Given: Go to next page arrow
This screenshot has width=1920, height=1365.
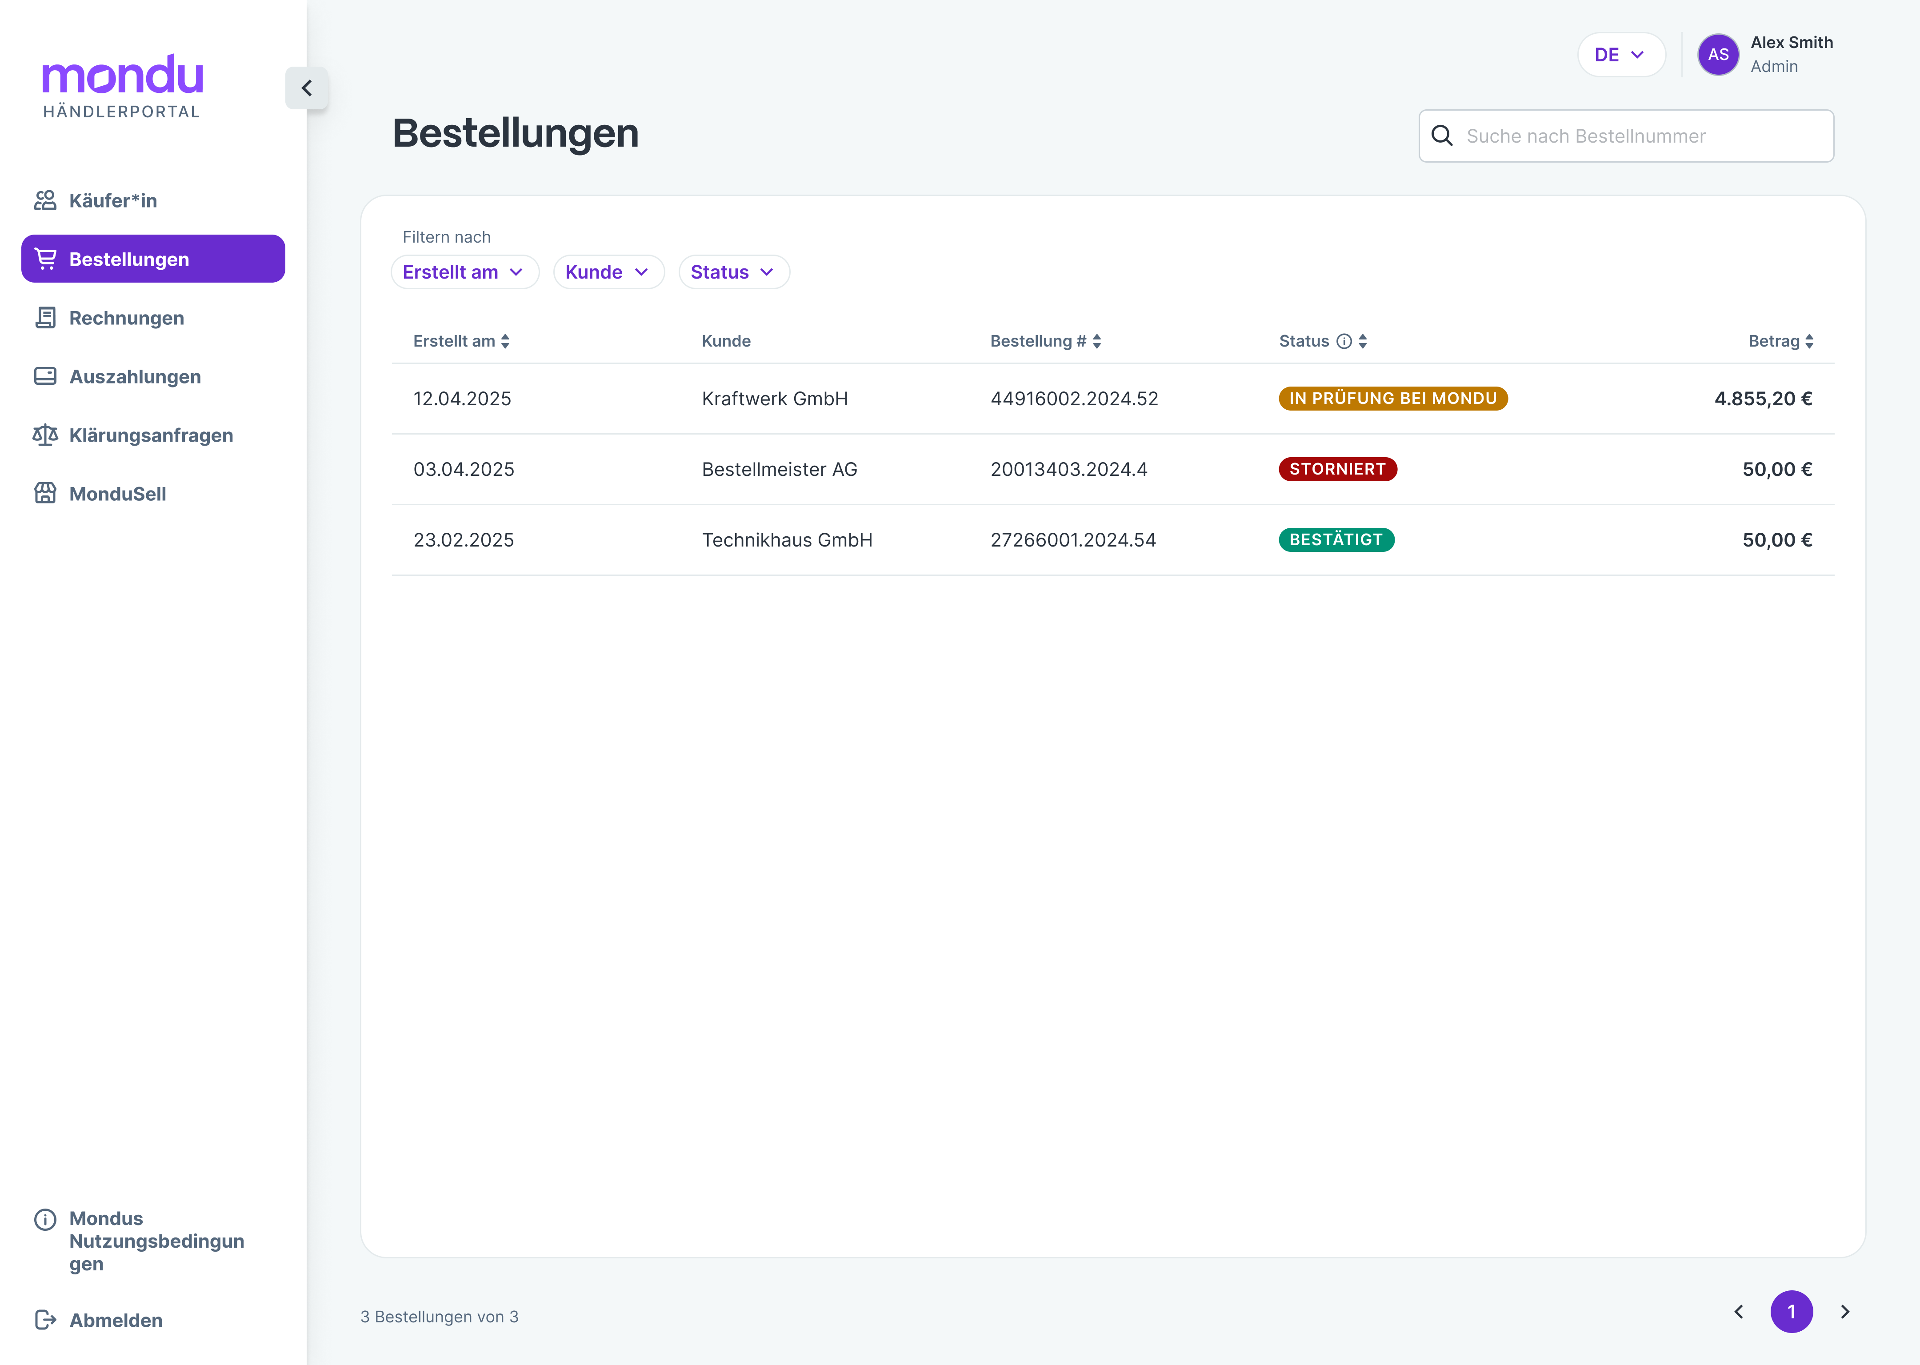Looking at the screenshot, I should [x=1844, y=1311].
